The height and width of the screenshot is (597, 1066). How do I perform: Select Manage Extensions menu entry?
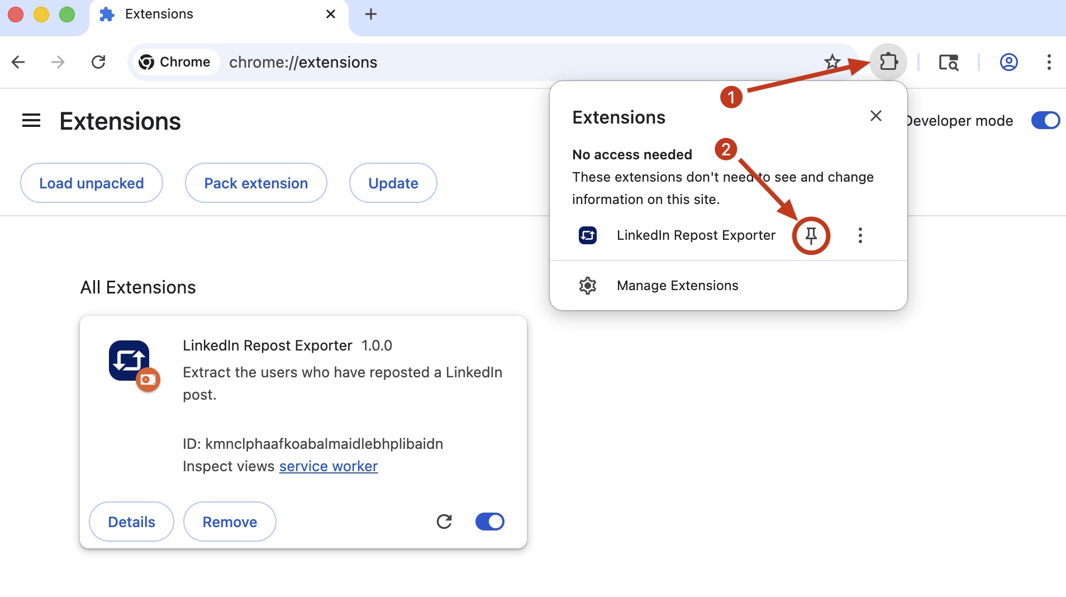click(729, 286)
